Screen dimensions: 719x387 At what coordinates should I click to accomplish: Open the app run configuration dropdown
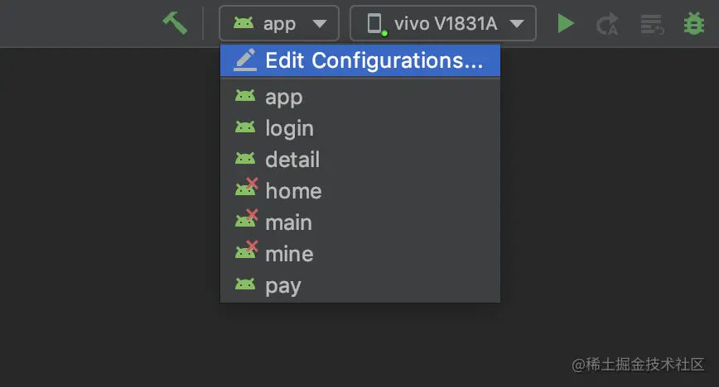coord(279,23)
